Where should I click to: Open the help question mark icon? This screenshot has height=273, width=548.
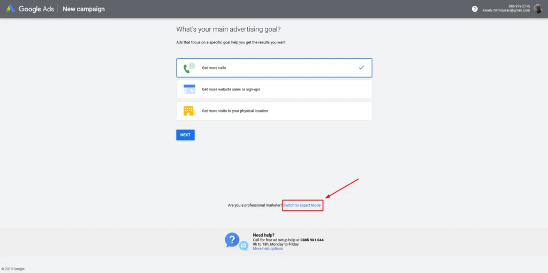[475, 9]
